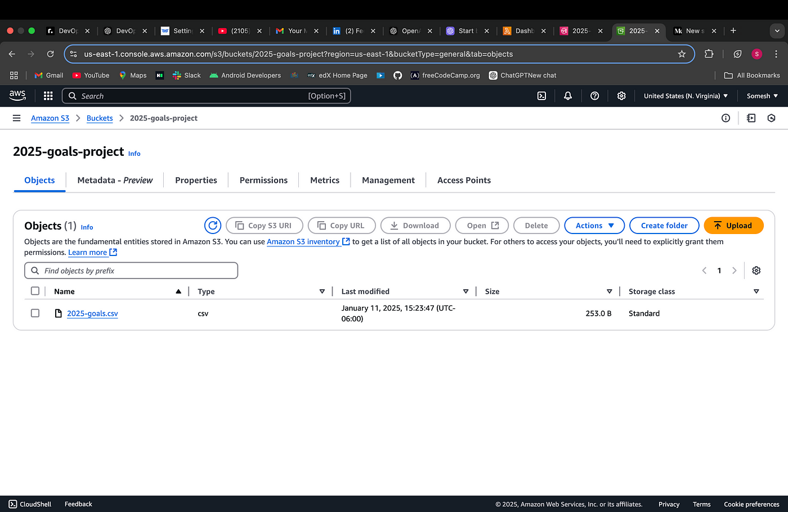Sort by Type column arrow

click(x=322, y=291)
